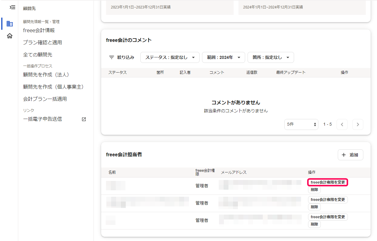
Task: Expand the 箇所：指定なし dropdown
Action: pos(271,57)
